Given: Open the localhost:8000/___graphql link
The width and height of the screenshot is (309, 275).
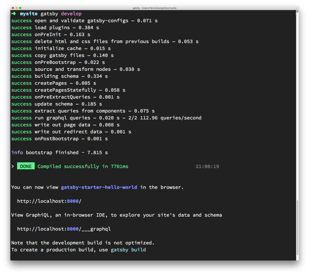Looking at the screenshot, I should coord(64,229).
